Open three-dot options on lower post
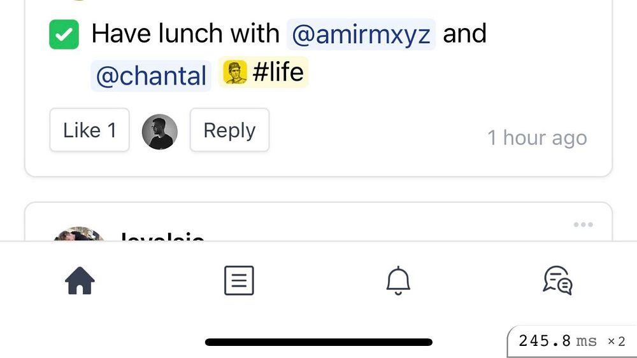Image resolution: width=637 pixels, height=358 pixels. tap(583, 224)
